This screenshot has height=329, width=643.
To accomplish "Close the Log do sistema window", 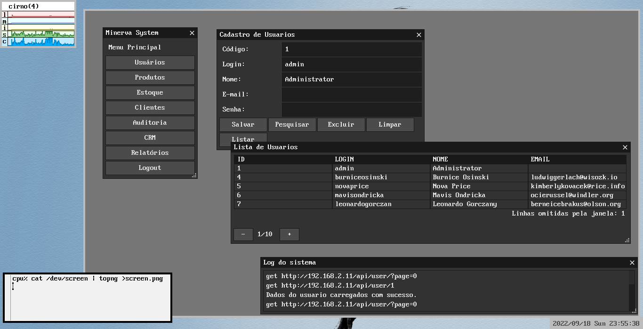I will tap(632, 263).
